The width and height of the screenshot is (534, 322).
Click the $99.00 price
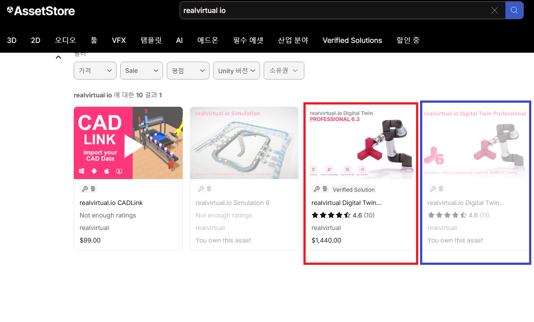[90, 240]
